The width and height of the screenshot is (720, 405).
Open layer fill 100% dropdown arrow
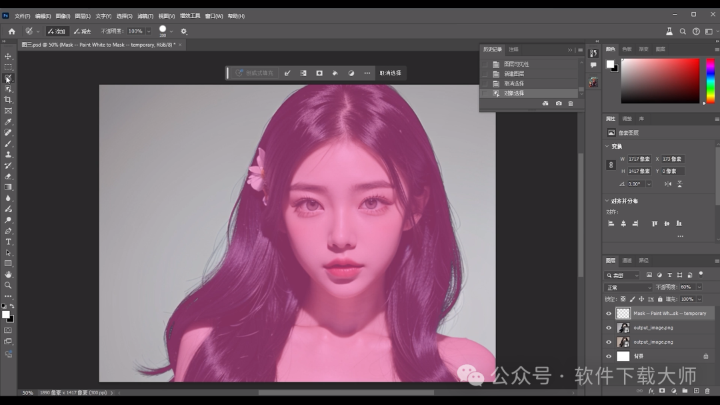click(699, 300)
